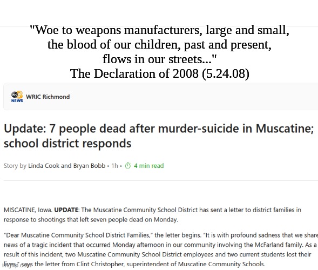Open author Linda Cook's name
Screen dimensions: 318x270
pos(44,166)
